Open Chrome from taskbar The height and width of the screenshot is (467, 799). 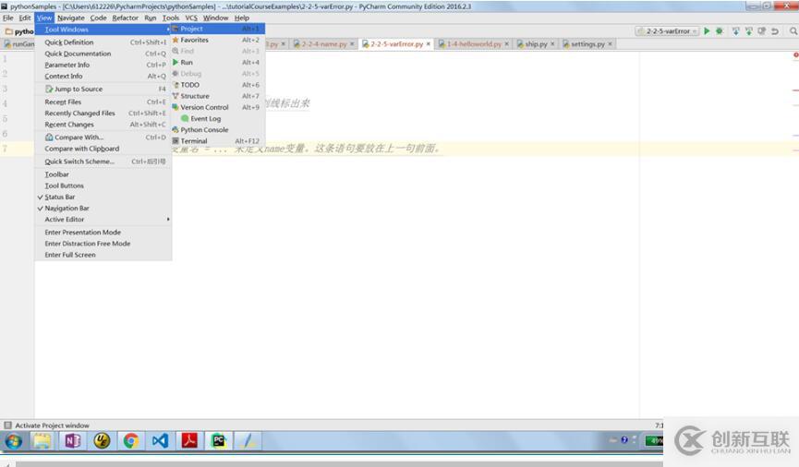[131, 441]
